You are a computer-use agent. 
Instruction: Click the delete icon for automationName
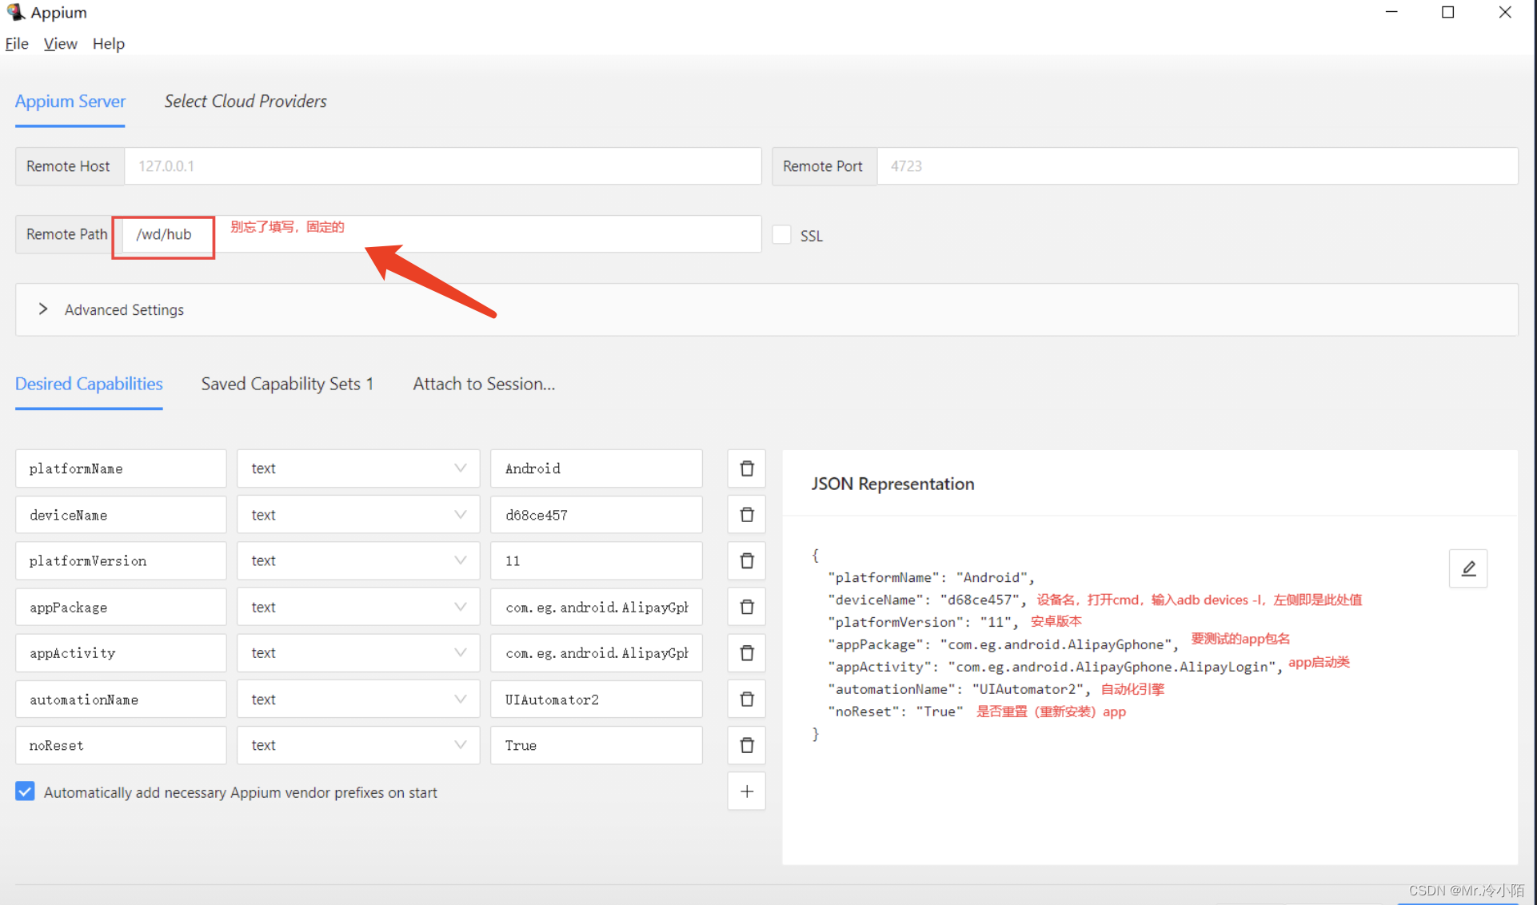746,700
